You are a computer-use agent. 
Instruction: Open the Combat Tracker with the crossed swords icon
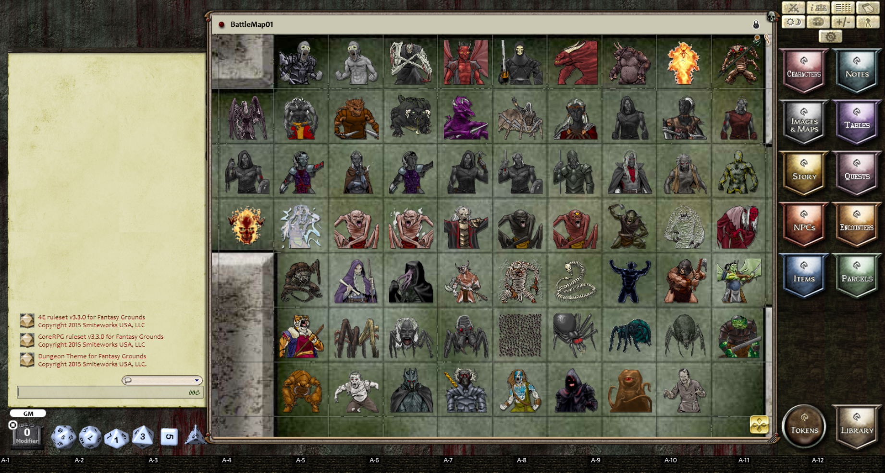pos(793,8)
